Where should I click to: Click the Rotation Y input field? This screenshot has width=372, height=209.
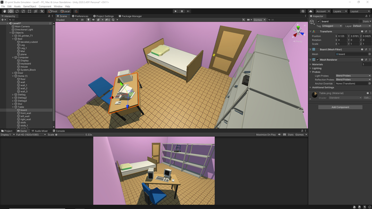(354, 40)
